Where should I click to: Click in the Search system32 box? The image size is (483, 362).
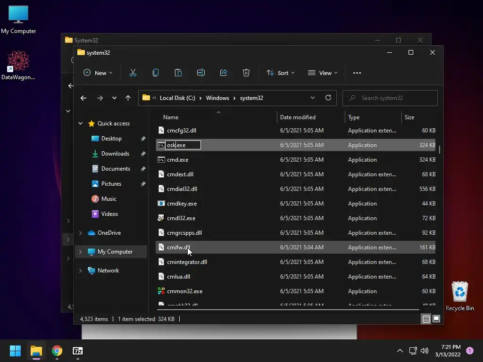coord(390,98)
